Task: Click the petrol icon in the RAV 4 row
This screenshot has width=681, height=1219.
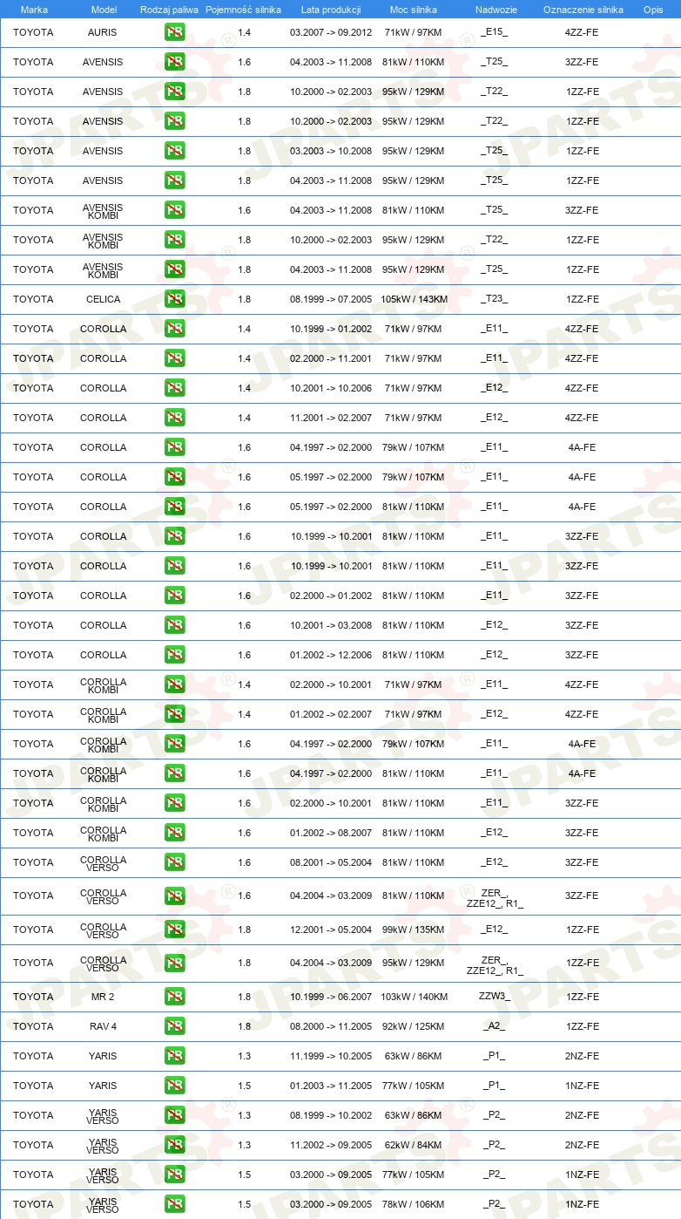Action: tap(174, 1026)
